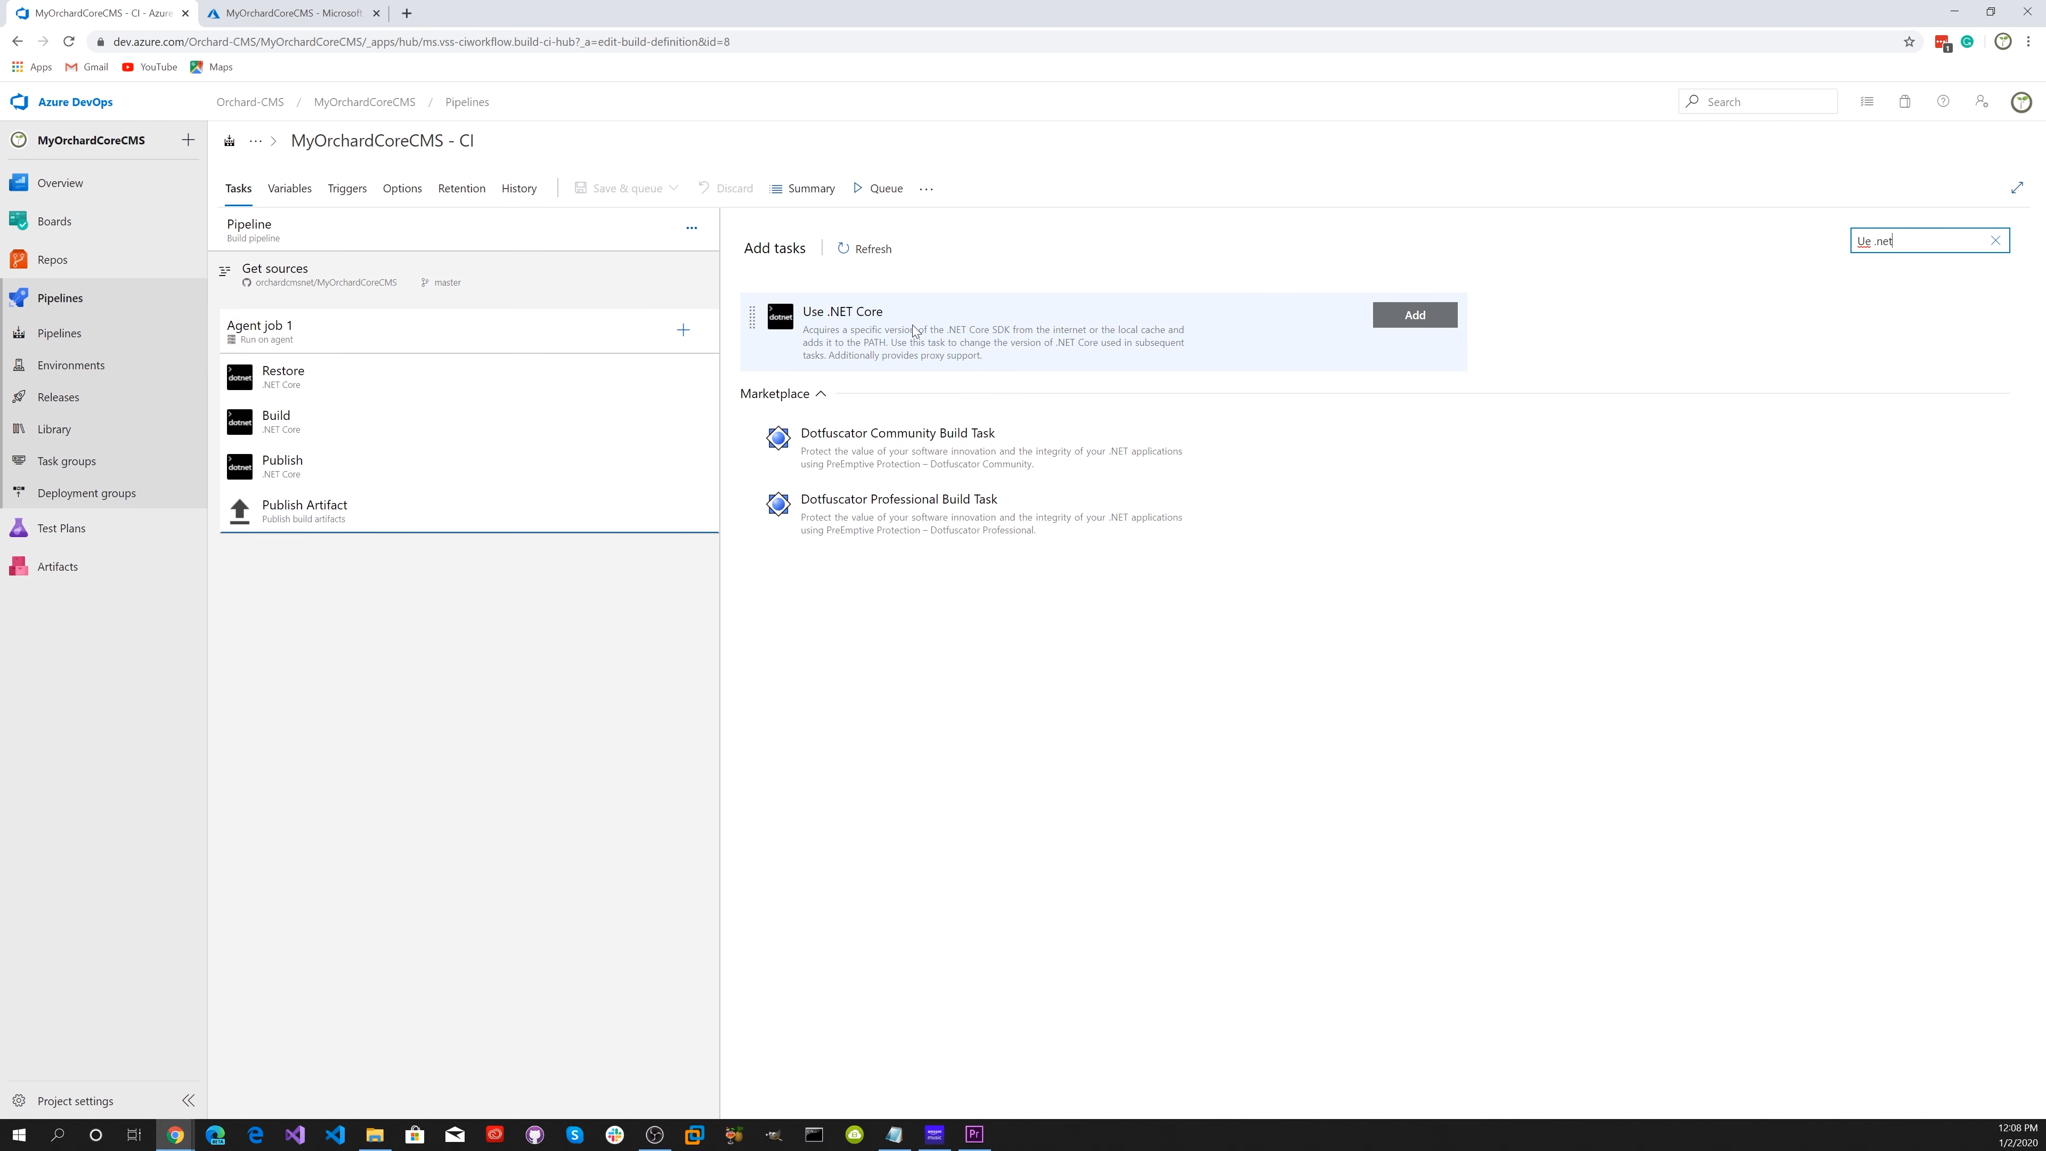Open Dotfuscator Community Build Task
Image resolution: width=2046 pixels, height=1151 pixels.
[897, 433]
